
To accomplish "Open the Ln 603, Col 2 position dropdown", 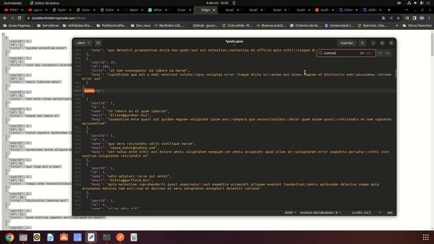I will pyautogui.click(x=366, y=212).
